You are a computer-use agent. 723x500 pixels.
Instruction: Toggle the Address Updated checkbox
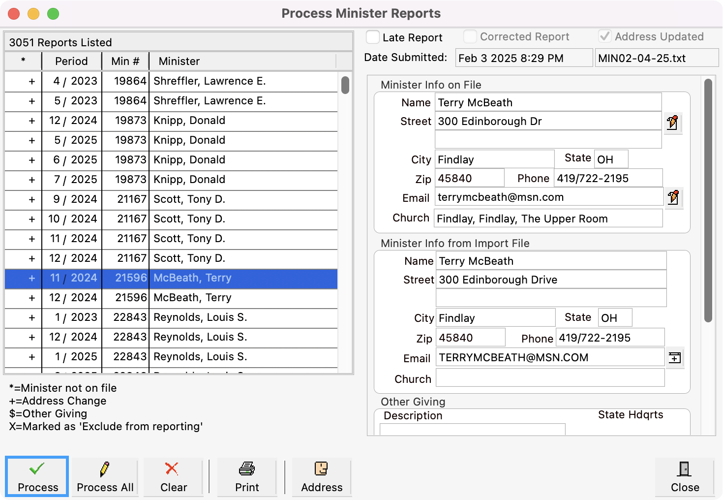[x=605, y=36]
